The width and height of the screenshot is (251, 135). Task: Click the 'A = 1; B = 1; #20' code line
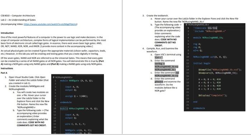209,89
